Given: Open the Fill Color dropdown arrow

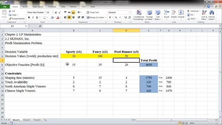Looking at the screenshot, I should [55, 17].
